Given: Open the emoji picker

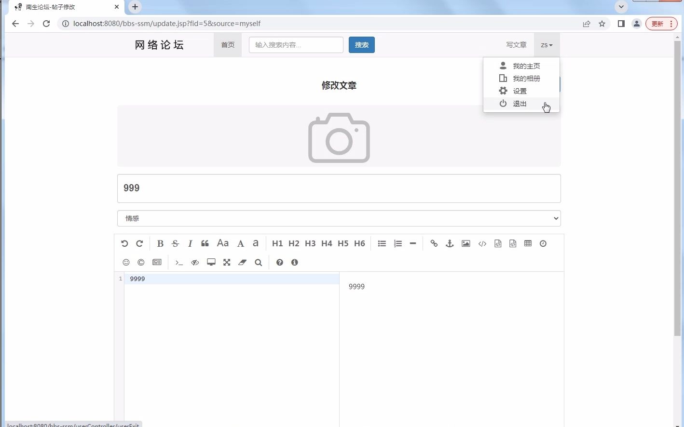Looking at the screenshot, I should tap(126, 263).
